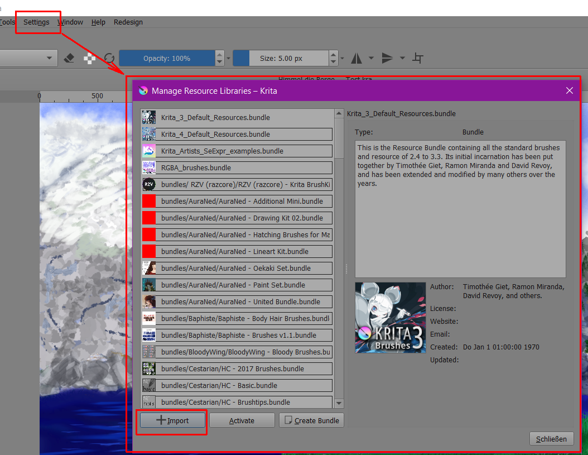Toggle vertical mirror tool icon
588x455 pixels.
387,58
